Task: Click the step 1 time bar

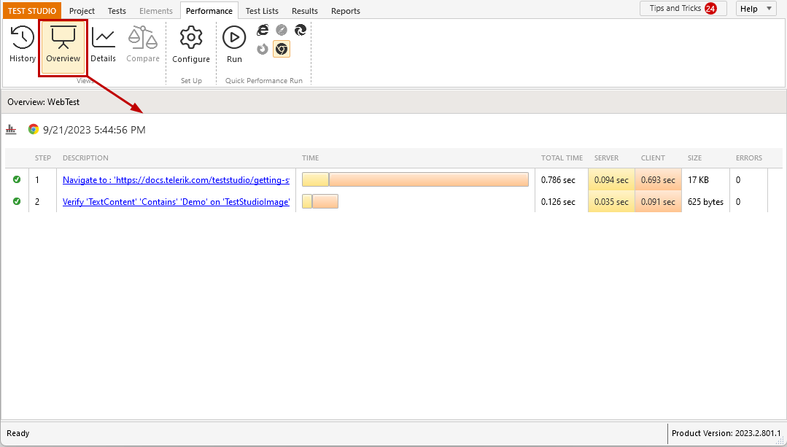Action: [x=415, y=179]
